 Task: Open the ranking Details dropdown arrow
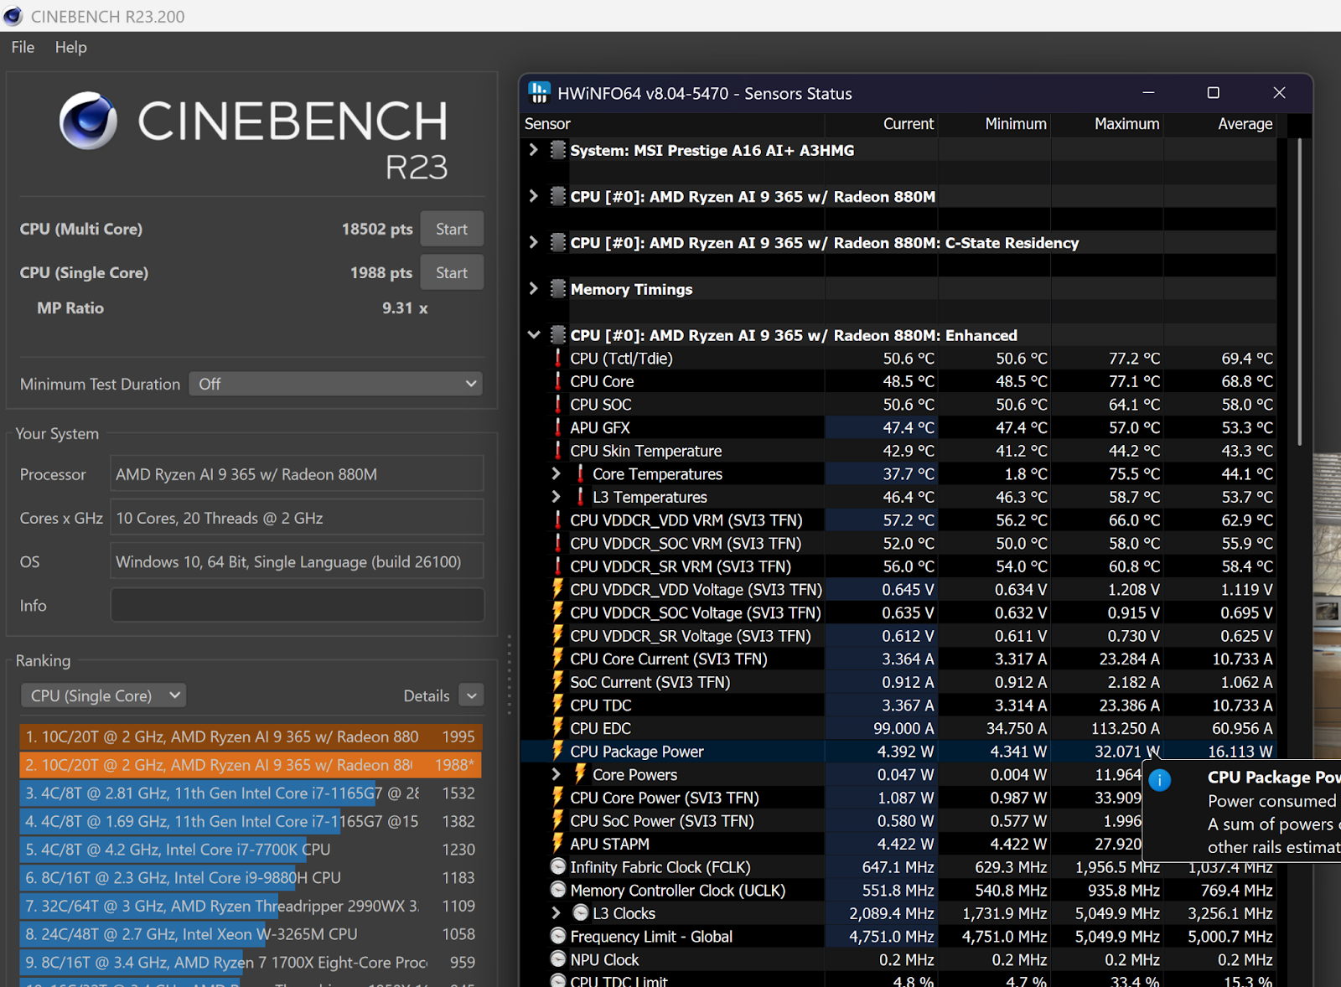[472, 695]
